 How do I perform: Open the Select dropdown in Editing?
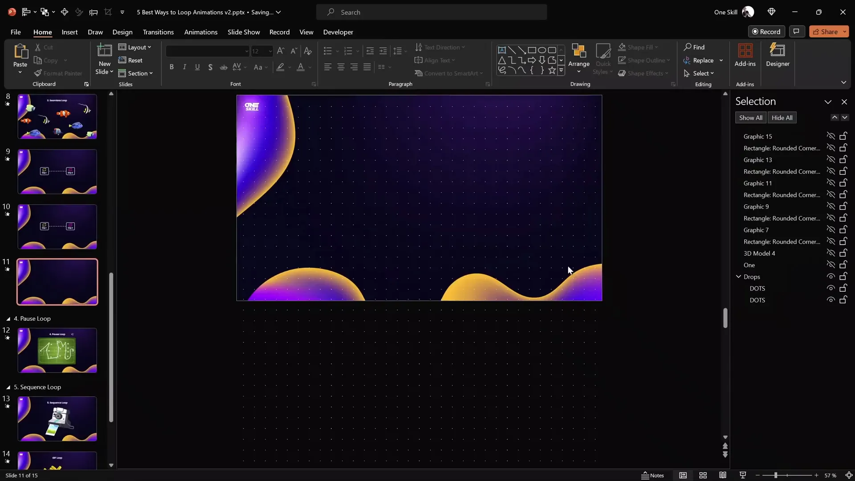coord(699,73)
